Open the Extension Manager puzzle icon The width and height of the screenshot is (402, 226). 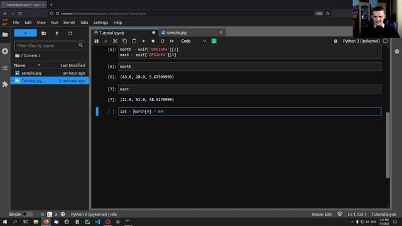point(5,84)
